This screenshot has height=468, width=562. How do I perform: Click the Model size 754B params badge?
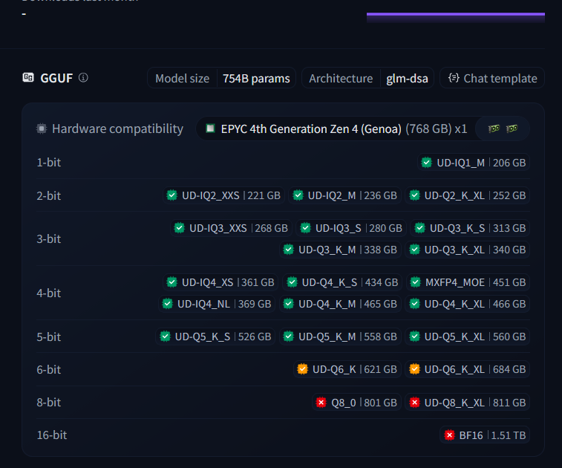pyautogui.click(x=221, y=78)
